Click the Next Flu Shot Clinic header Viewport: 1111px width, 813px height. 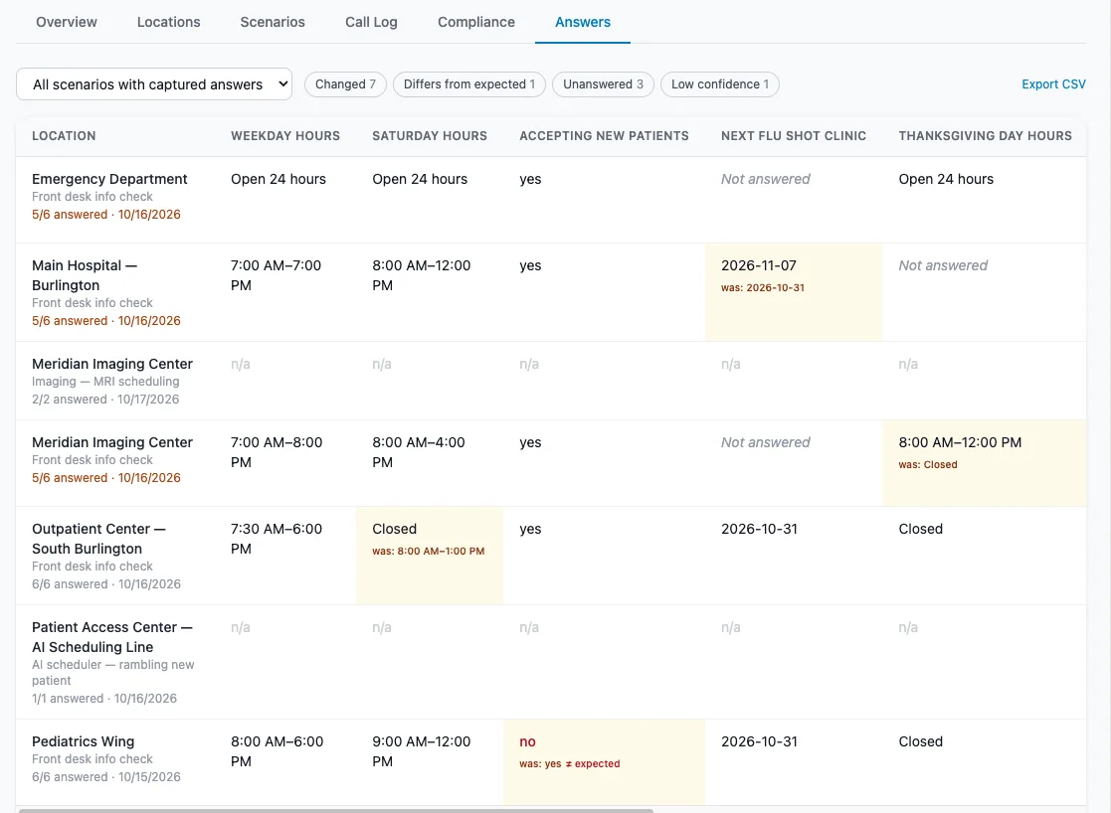794,136
